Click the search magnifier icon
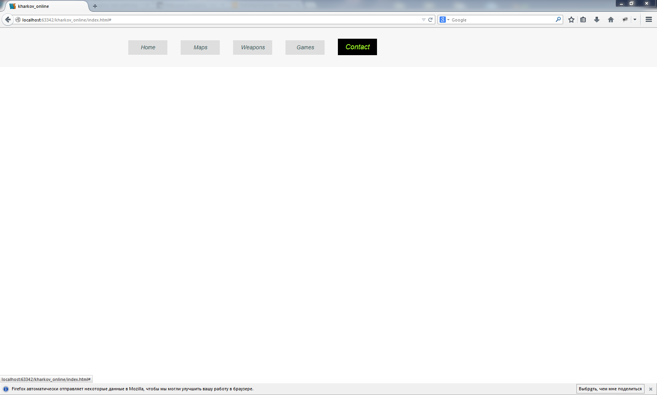This screenshot has height=395, width=657. [x=558, y=20]
